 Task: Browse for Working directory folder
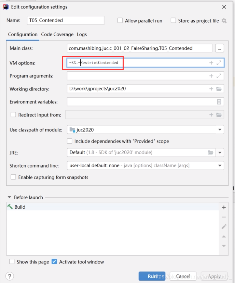pos(219,89)
